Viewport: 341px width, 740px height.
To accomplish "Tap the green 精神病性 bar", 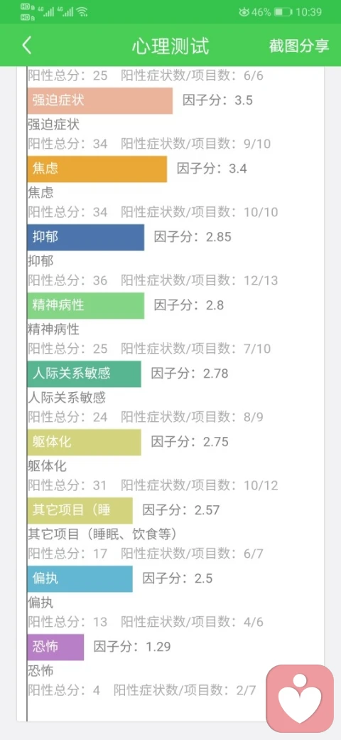I will point(86,305).
